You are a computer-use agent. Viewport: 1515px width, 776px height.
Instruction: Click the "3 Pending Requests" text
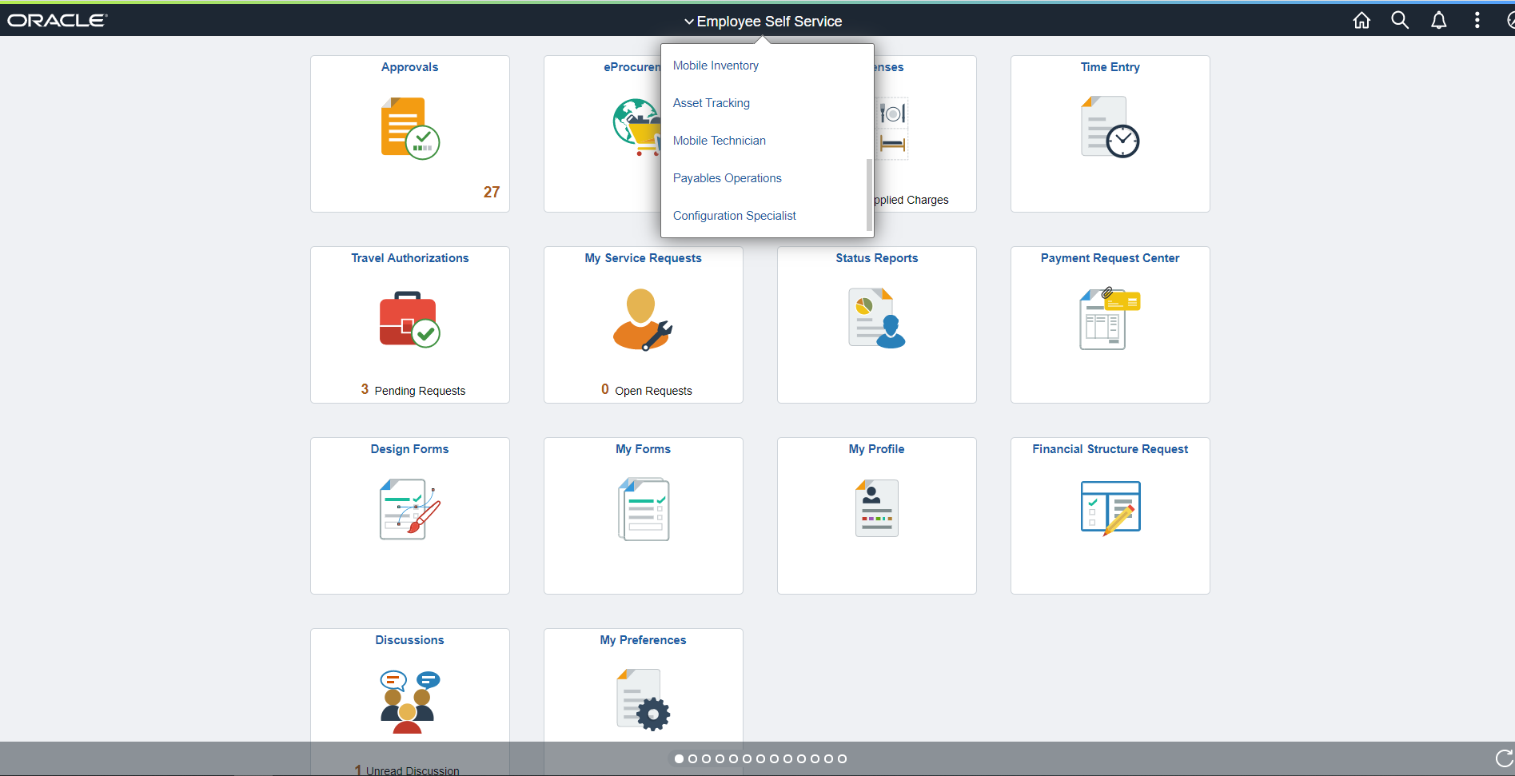tap(413, 390)
